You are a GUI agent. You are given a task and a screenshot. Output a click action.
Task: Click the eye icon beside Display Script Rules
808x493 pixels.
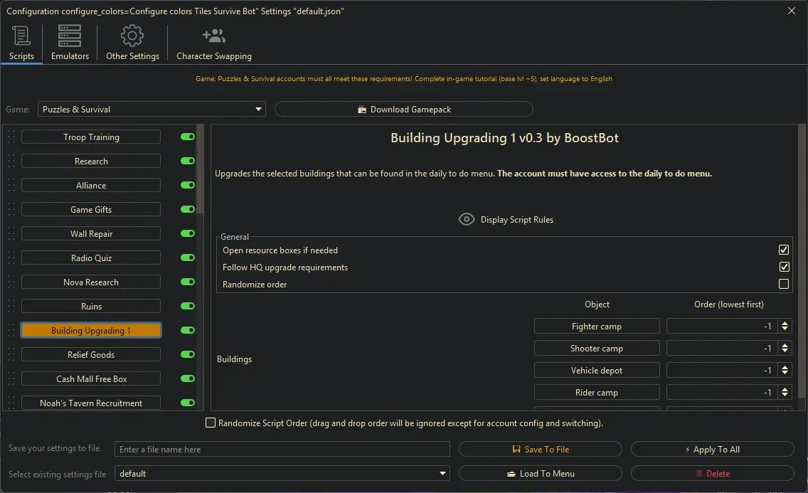(x=466, y=219)
